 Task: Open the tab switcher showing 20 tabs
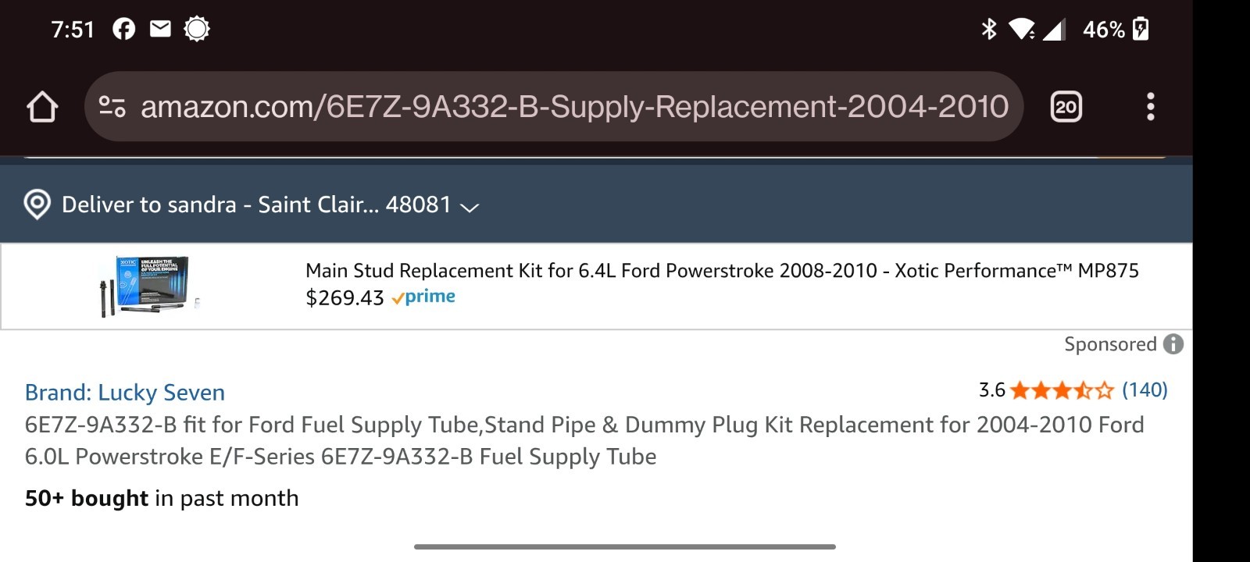point(1066,107)
